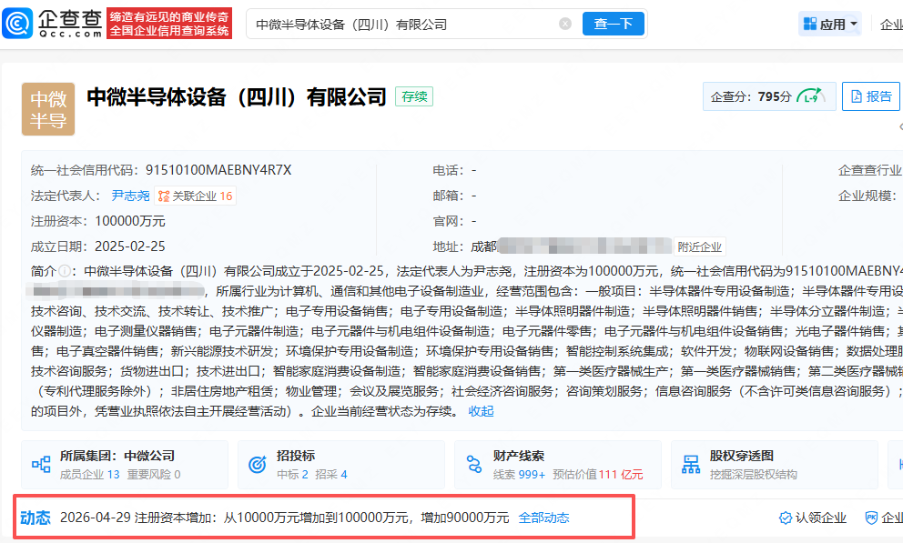
Task: Open the 报告 report button
Action: tap(871, 96)
